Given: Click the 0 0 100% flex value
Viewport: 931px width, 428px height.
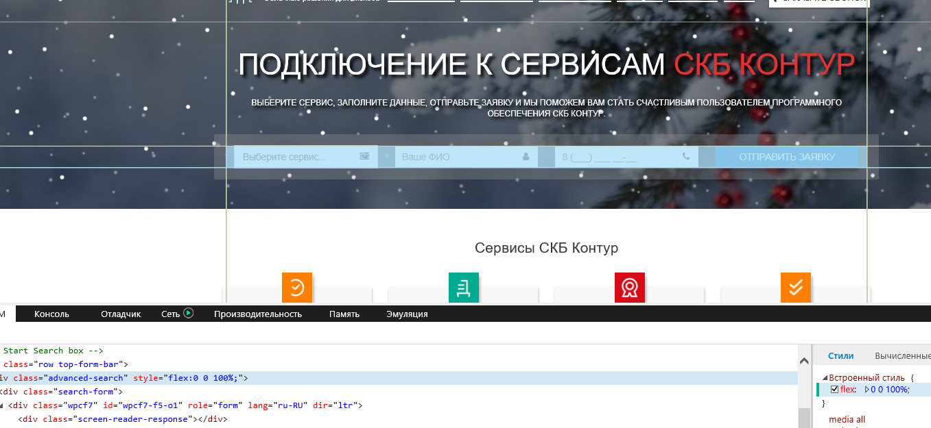Looking at the screenshot, I should click(891, 390).
